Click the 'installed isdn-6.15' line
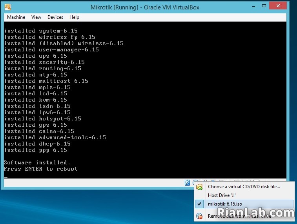Image resolution: width=297 pixels, height=224 pixels. click(x=37, y=106)
